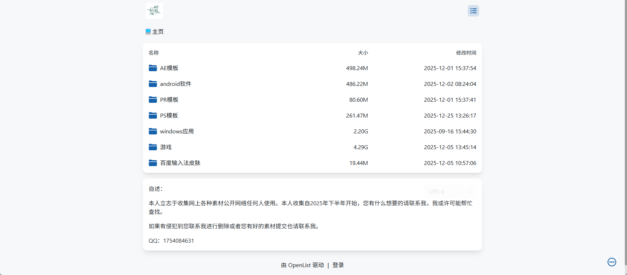Viewport: 627px width, 275px height.
Task: Click the windows应用 folder icon
Action: point(153,131)
